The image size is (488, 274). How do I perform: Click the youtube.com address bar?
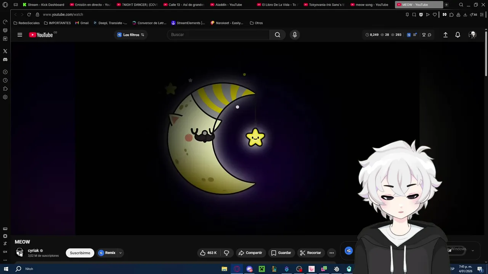coord(63,14)
